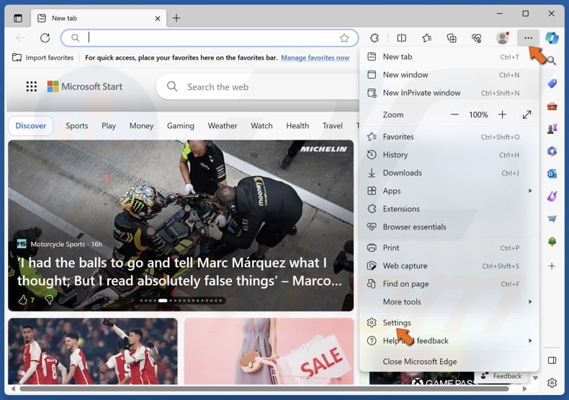The height and width of the screenshot is (400, 569).
Task: Open Browser essentials heart icon in toolbar
Action: click(x=477, y=37)
